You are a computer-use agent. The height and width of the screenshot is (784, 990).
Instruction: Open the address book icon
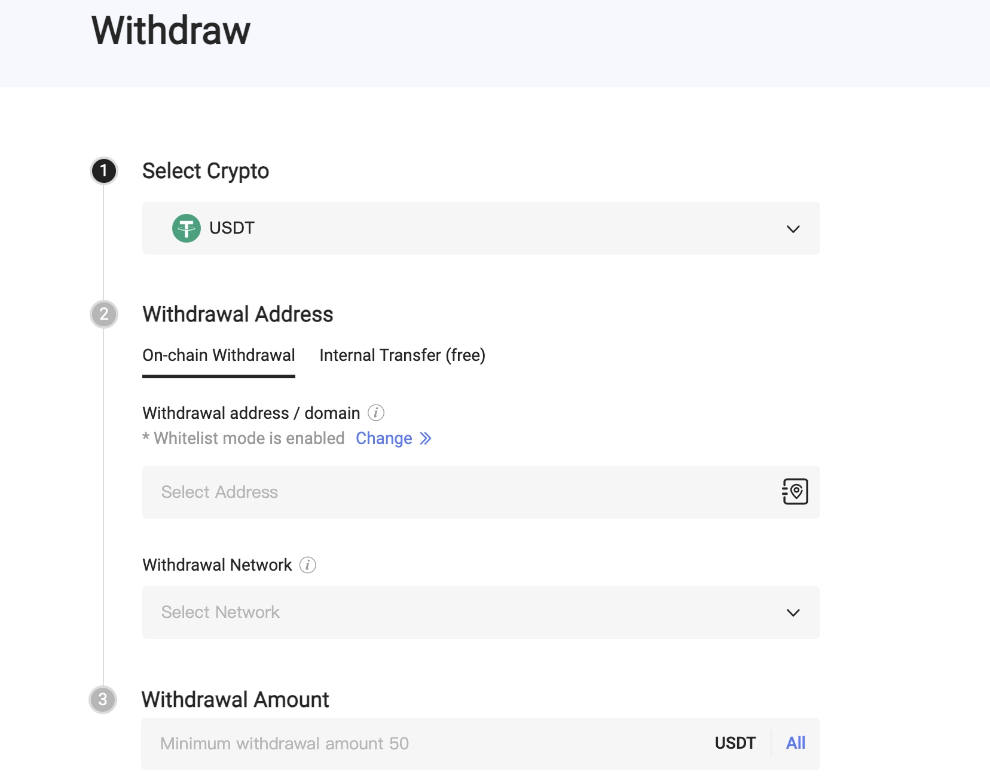pyautogui.click(x=795, y=492)
